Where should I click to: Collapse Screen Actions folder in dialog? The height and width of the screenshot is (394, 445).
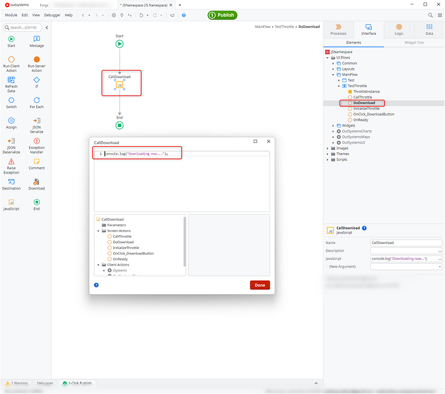coord(99,231)
